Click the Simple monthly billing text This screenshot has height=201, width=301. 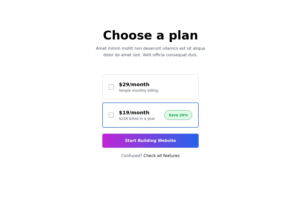pyautogui.click(x=138, y=90)
